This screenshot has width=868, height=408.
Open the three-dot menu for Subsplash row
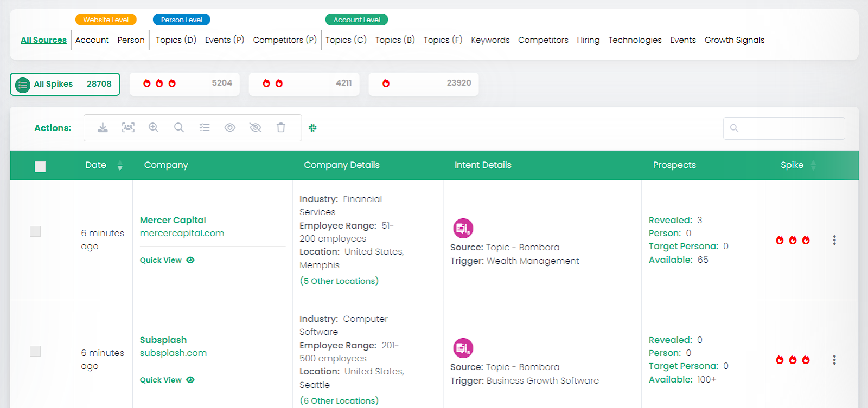pyautogui.click(x=834, y=360)
